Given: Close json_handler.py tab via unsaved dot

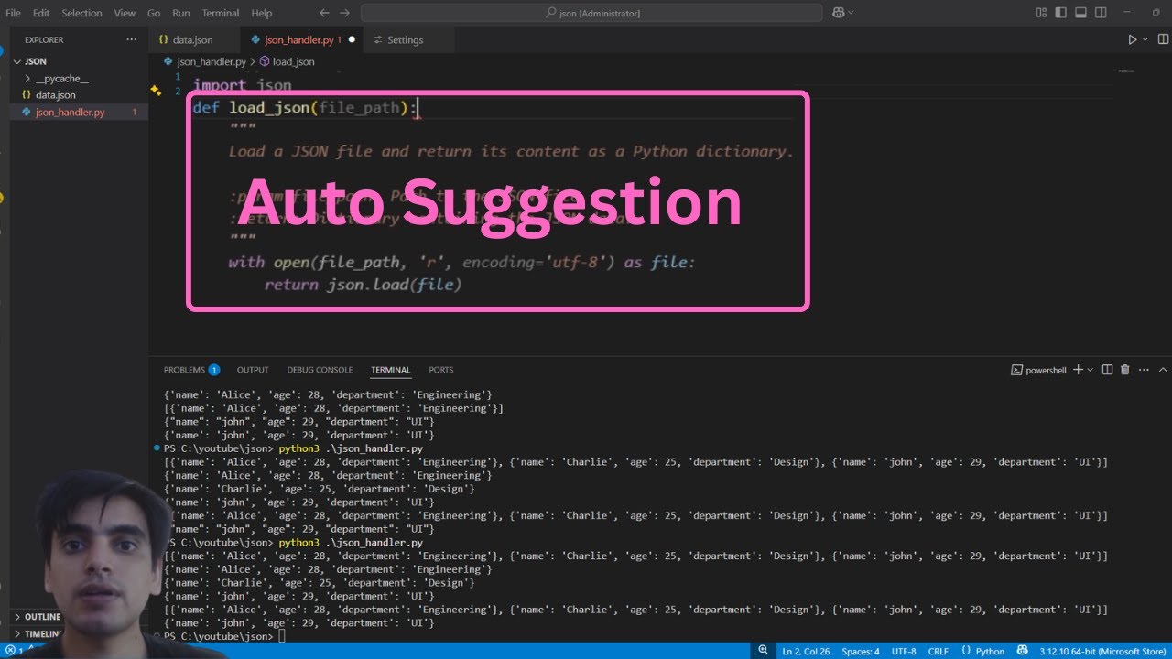Looking at the screenshot, I should [352, 40].
